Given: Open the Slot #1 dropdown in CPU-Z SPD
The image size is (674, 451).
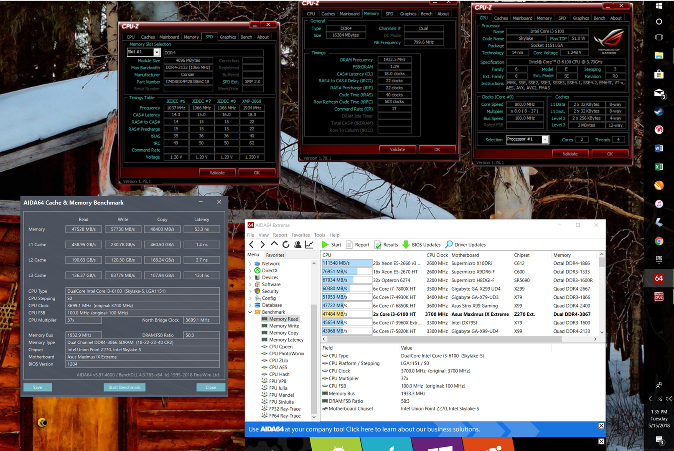Looking at the screenshot, I should 157,52.
